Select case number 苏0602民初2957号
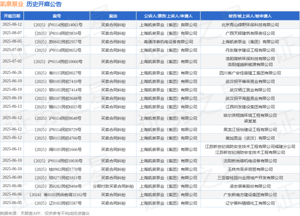The width and height of the screenshot is (300, 216). pos(65,42)
